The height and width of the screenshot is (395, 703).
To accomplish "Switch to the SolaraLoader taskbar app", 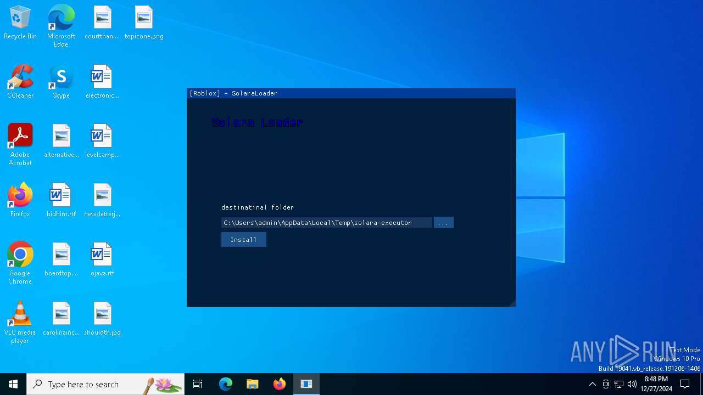I will 306,384.
